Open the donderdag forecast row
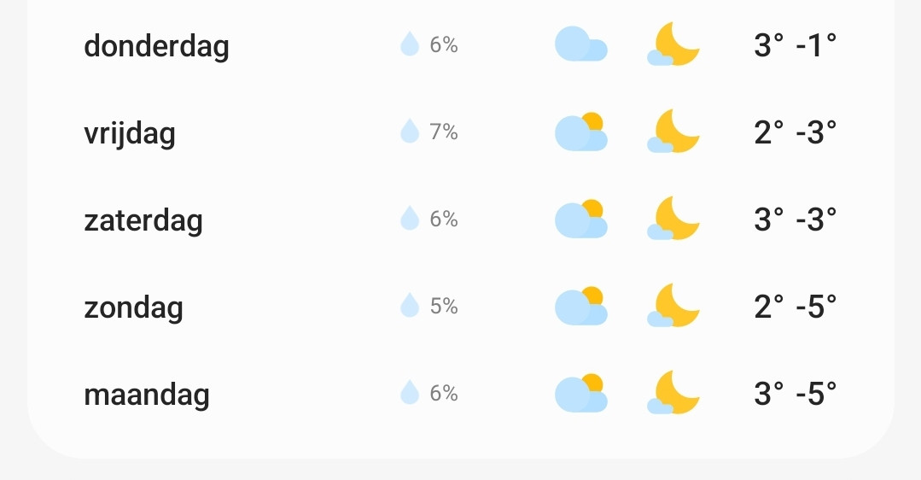 461,44
